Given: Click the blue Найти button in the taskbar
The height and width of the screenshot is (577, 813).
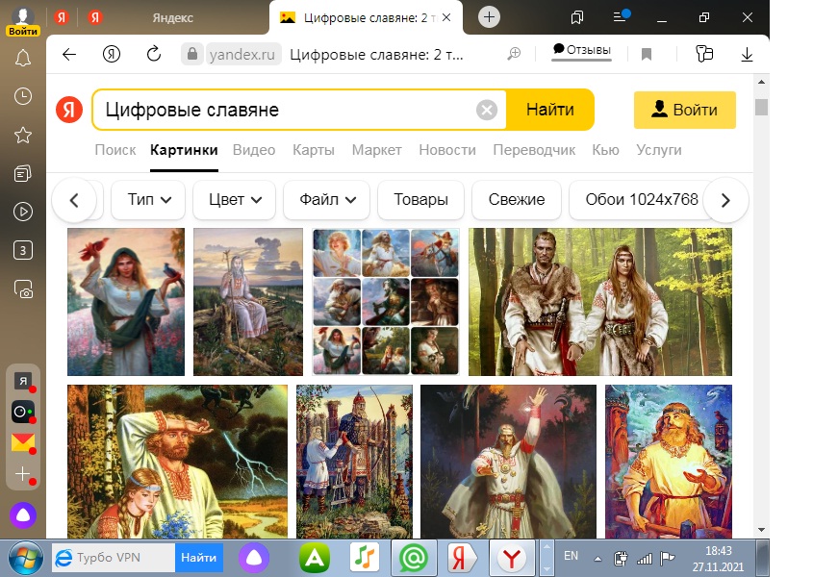Looking at the screenshot, I should click(x=198, y=558).
